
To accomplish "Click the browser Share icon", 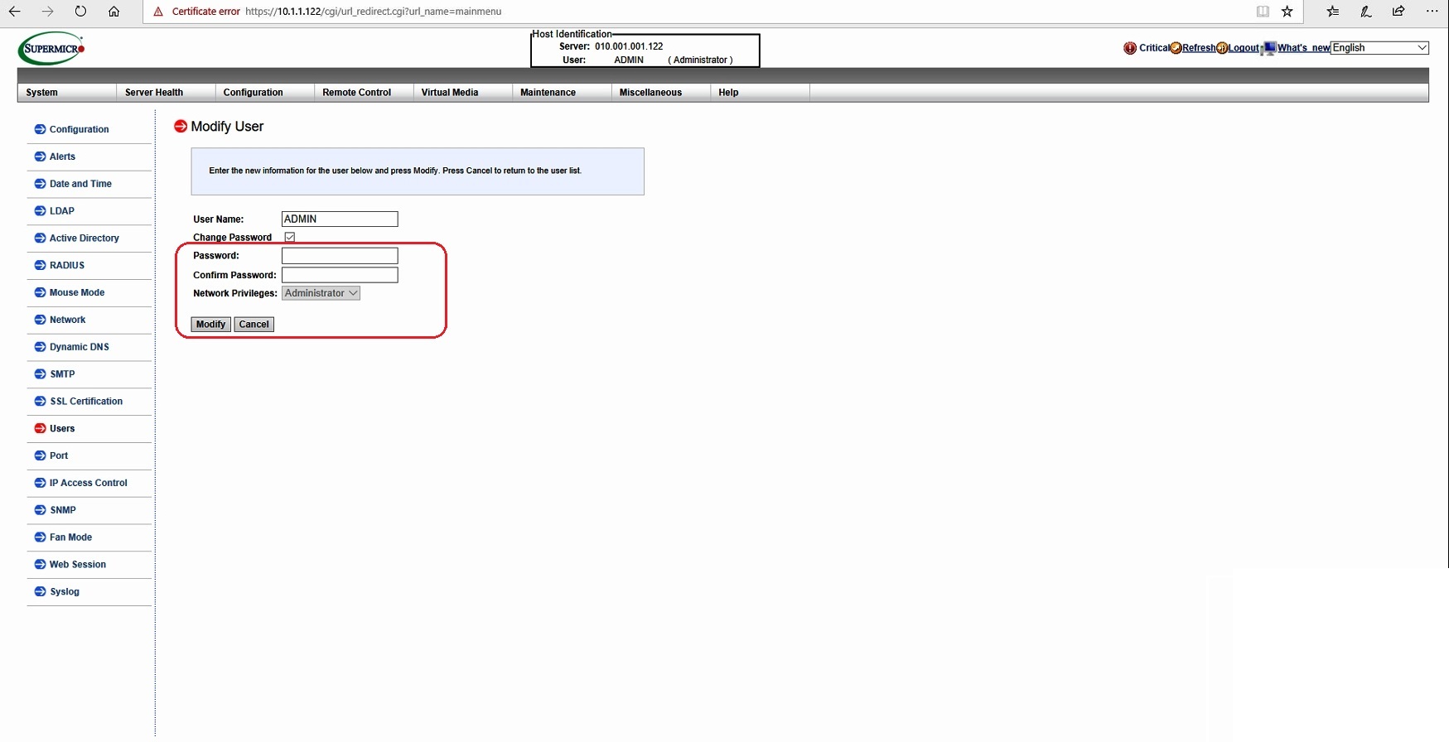I will pyautogui.click(x=1399, y=12).
